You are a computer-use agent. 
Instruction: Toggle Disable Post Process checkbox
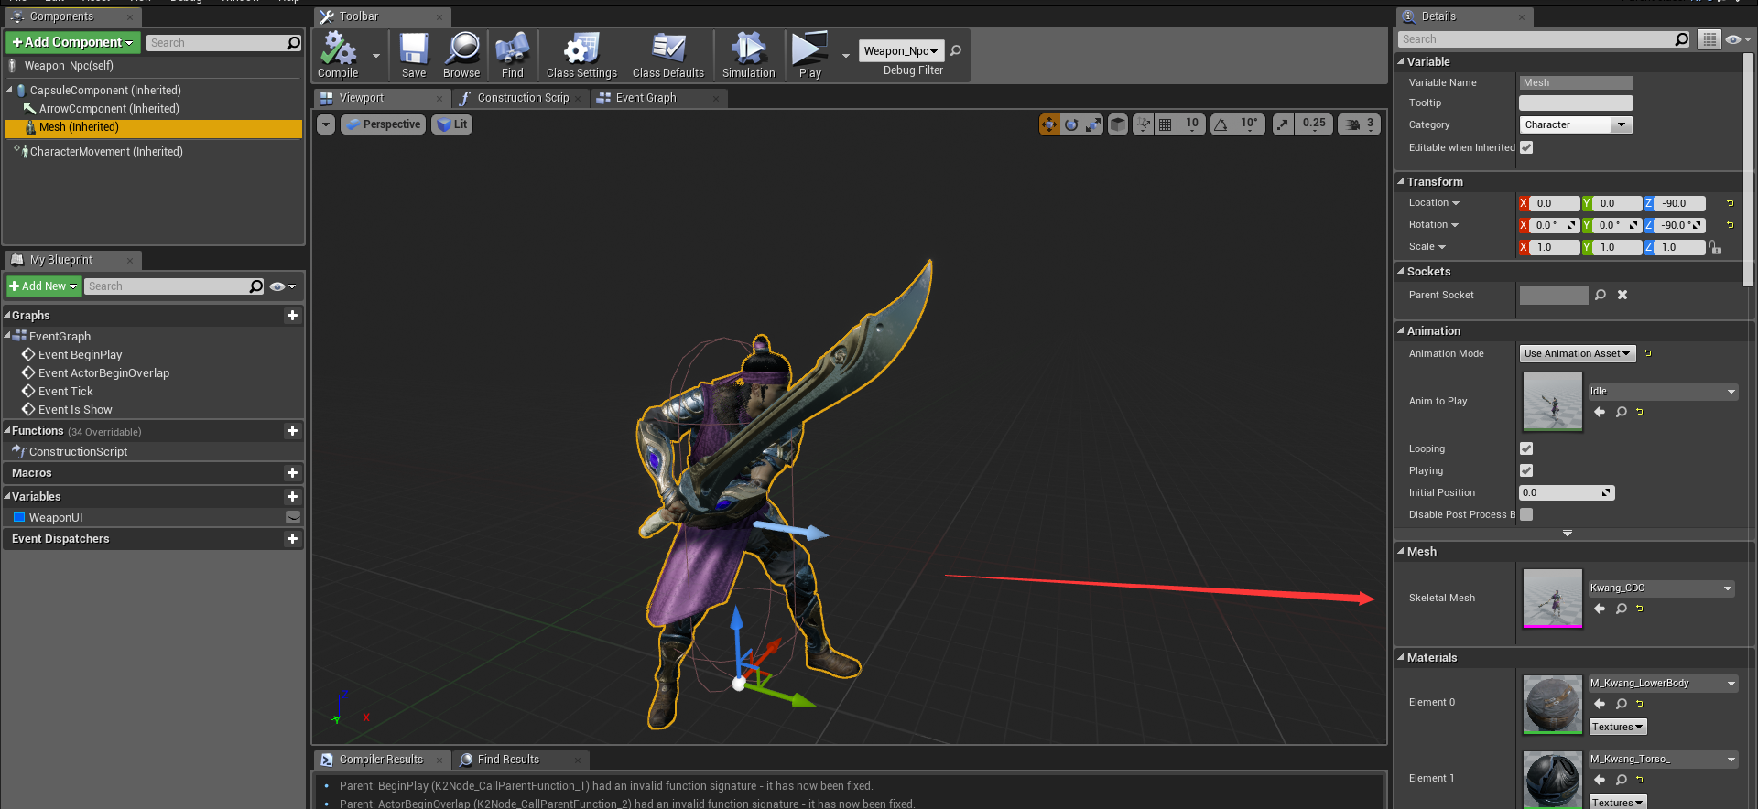click(1526, 514)
